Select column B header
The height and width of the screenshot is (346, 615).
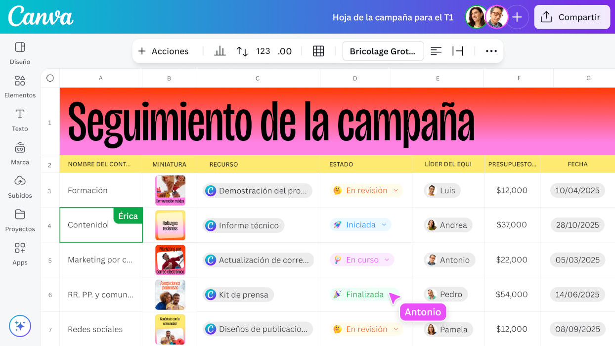coord(169,78)
